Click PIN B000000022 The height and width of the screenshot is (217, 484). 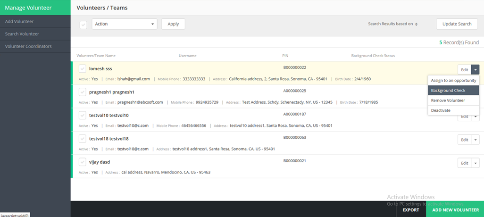294,67
